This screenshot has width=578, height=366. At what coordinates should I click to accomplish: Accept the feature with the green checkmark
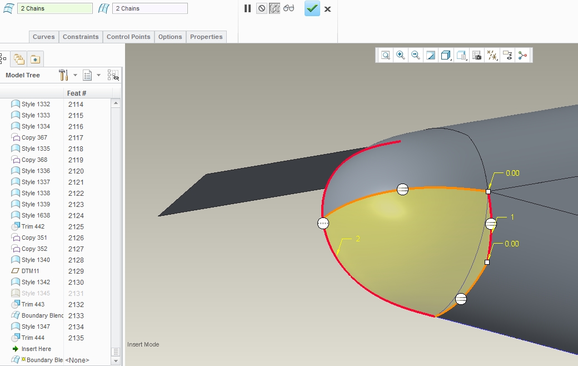click(x=312, y=8)
